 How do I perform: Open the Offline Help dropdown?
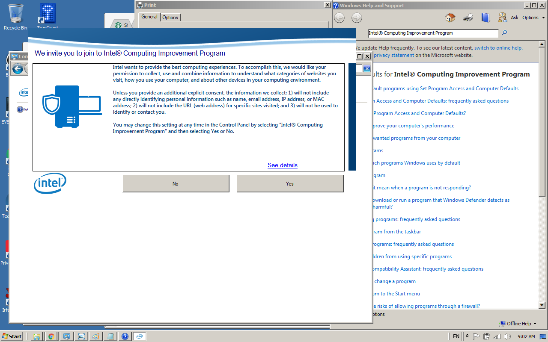tap(517, 324)
